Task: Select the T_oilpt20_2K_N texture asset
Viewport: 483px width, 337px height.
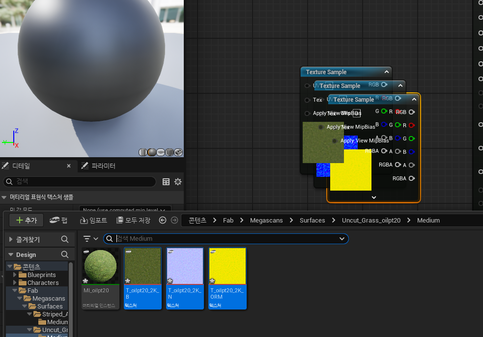Action: coord(185,279)
